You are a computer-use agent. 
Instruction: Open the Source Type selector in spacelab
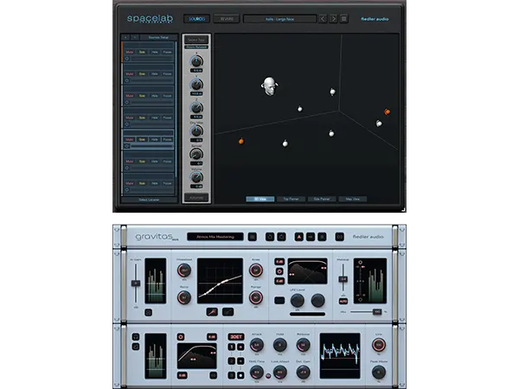click(196, 40)
